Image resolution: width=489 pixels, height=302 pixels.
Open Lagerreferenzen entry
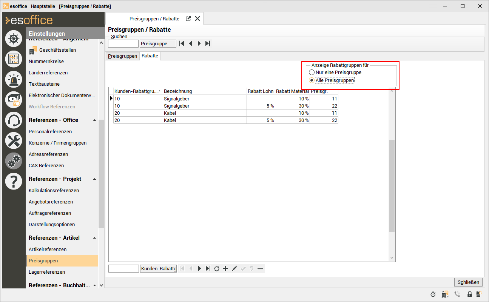[47, 272]
